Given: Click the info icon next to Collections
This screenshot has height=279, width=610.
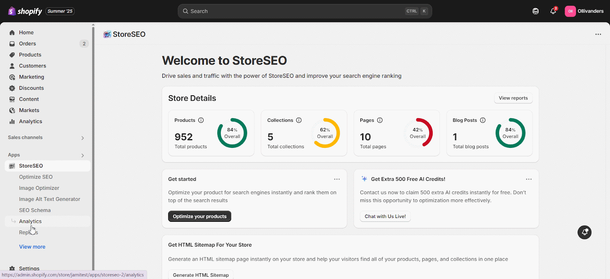Looking at the screenshot, I should tap(299, 120).
